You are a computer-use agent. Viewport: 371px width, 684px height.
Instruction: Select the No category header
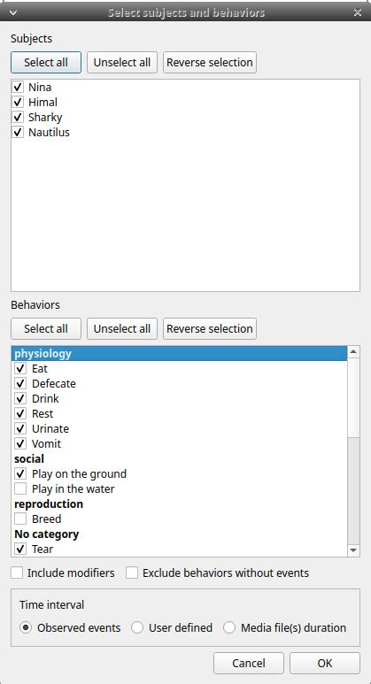179,534
